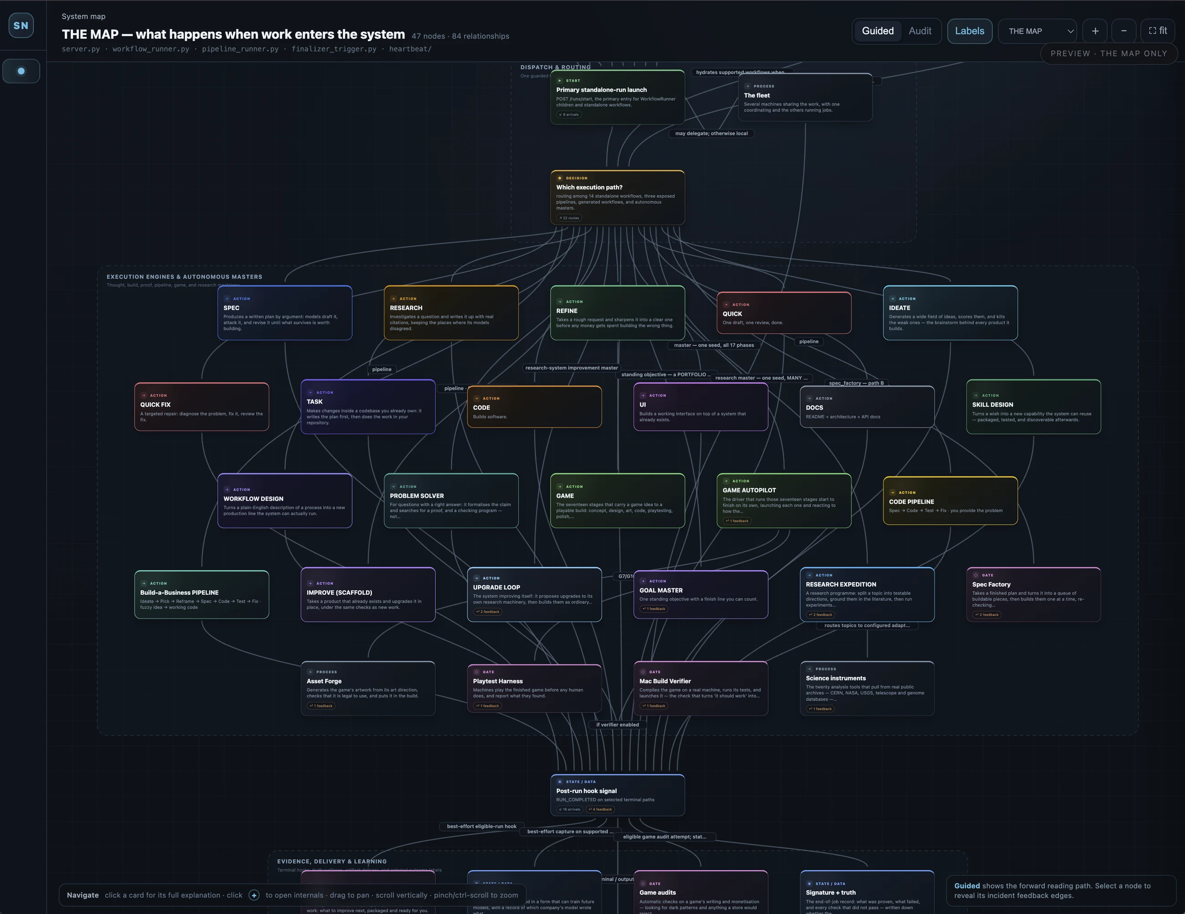Open the SKILL DESIGN action card
This screenshot has width=1185, height=914.
[x=1034, y=407]
